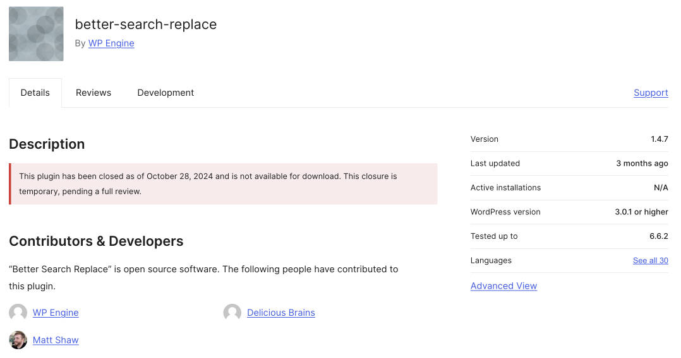Click the Delicious Brains avatar icon
This screenshot has height=358, width=681.
point(232,313)
